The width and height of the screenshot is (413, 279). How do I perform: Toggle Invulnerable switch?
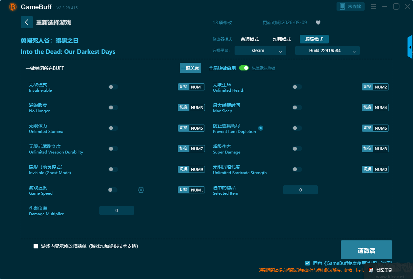[x=113, y=87]
